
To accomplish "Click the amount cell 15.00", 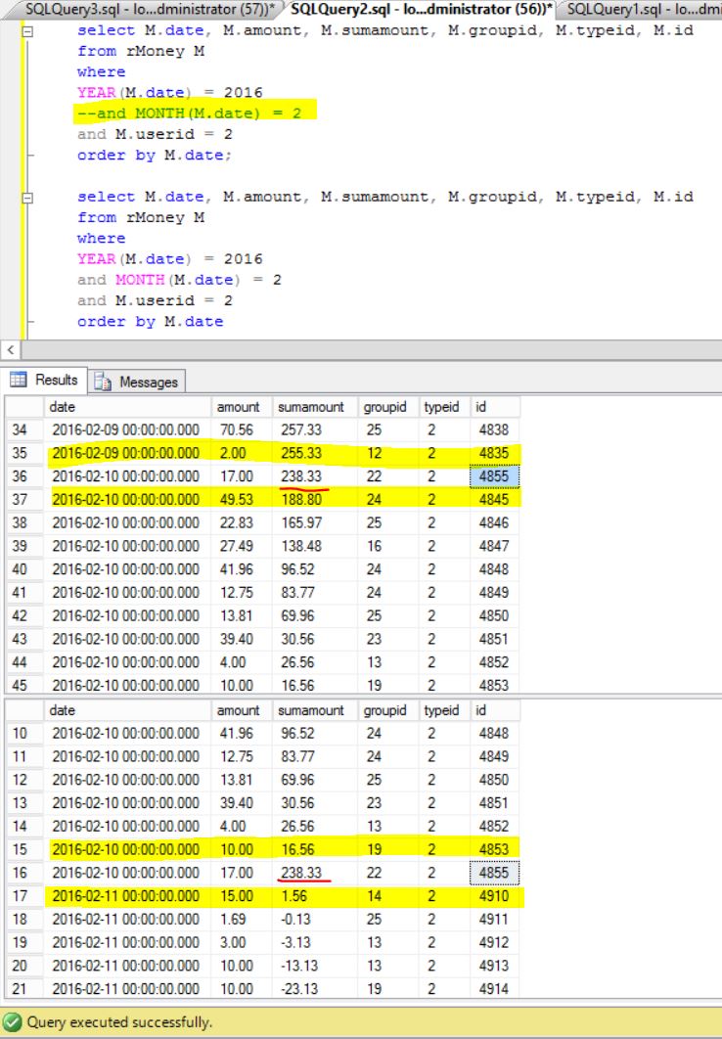I will point(242,896).
